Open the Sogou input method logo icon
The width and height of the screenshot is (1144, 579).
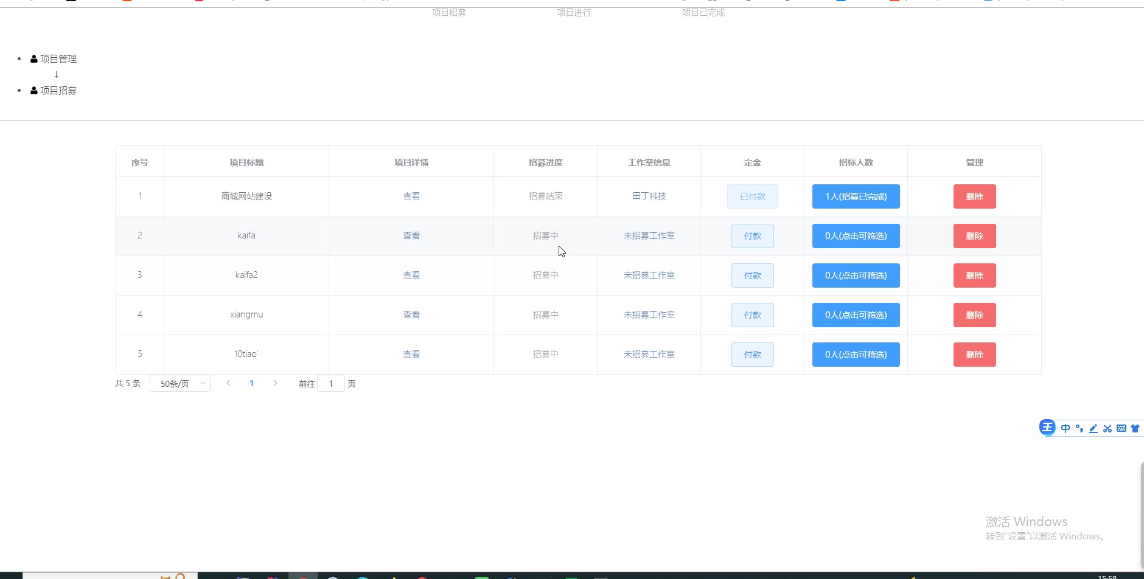coord(1047,428)
